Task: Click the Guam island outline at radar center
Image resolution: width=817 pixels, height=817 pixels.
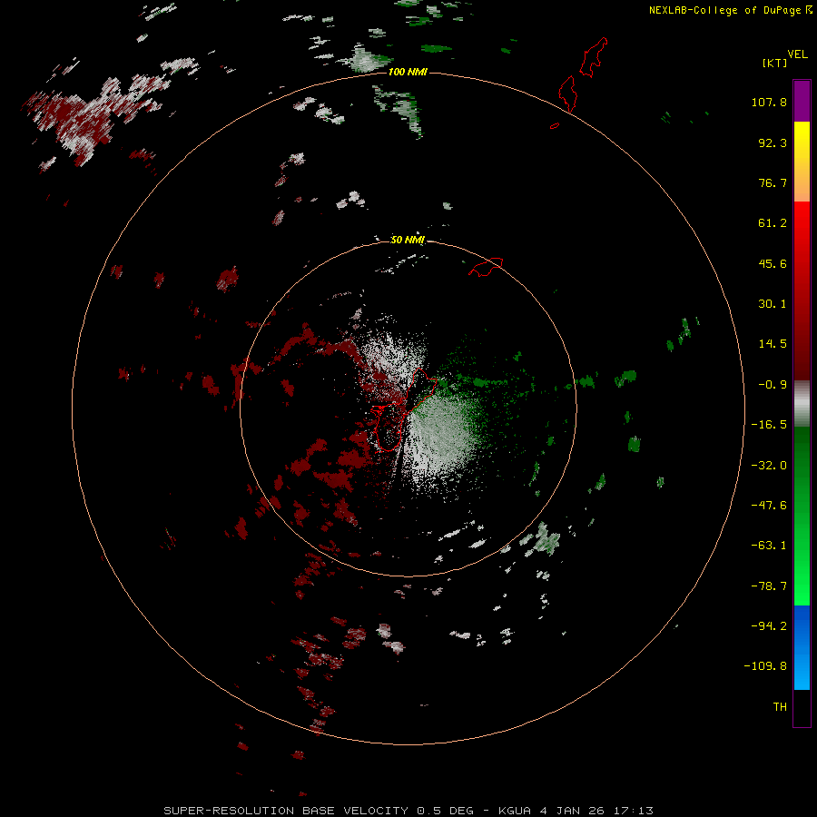Action: [x=404, y=410]
